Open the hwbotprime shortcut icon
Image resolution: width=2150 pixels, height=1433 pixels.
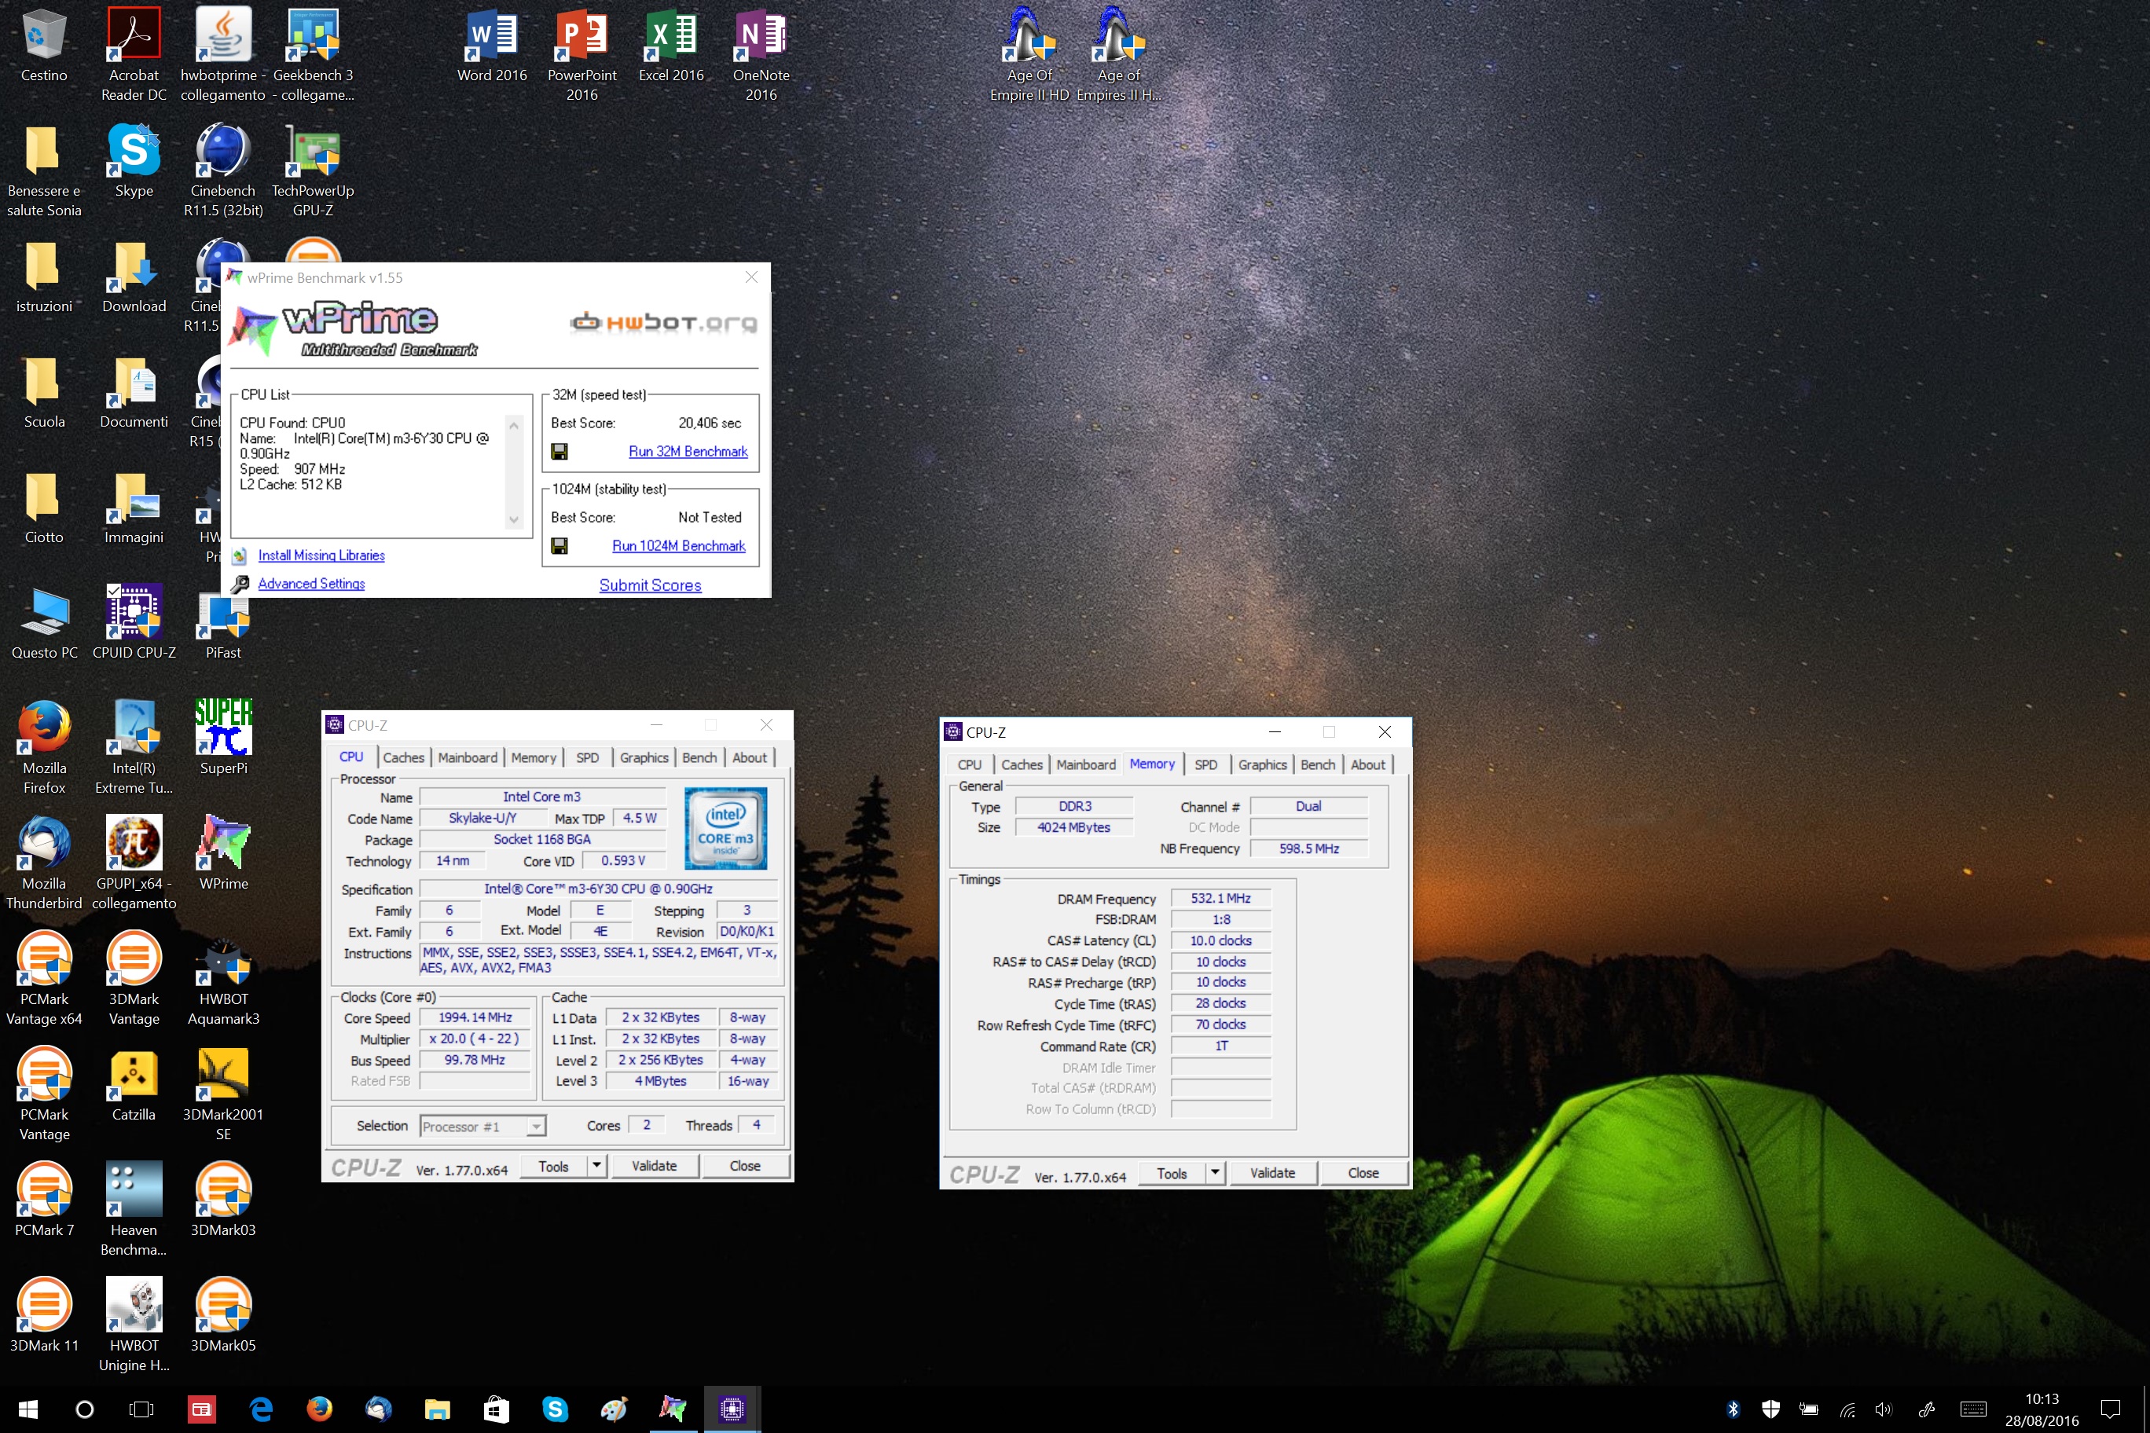pos(223,54)
